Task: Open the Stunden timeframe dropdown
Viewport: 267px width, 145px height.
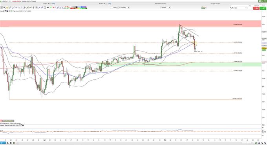Action: (x=165, y=7)
